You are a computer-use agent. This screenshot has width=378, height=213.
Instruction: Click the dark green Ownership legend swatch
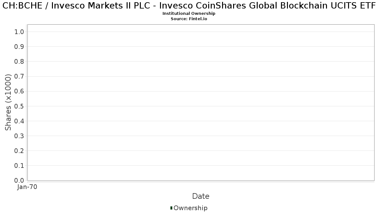pyautogui.click(x=171, y=208)
